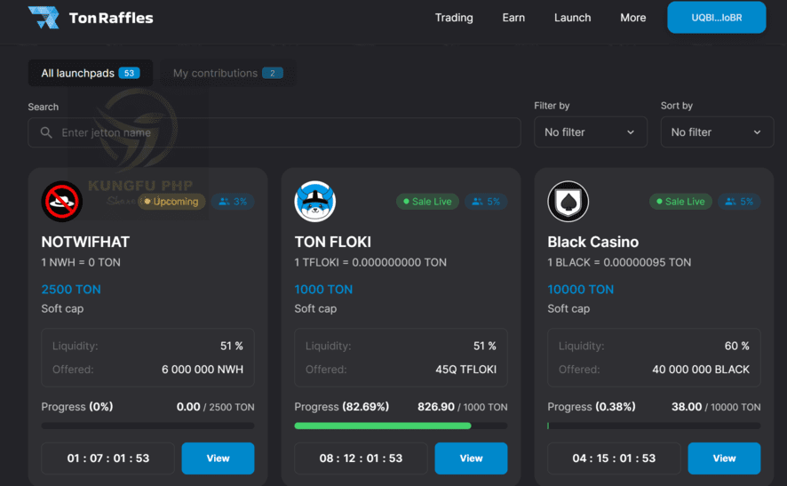Image resolution: width=787 pixels, height=486 pixels.
Task: Open the Filter by dropdown
Action: click(590, 132)
